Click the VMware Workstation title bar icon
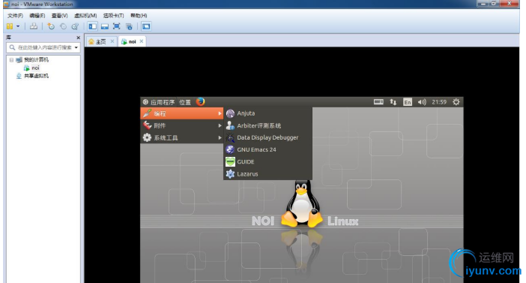Viewport: 526px width, 283px height. (6, 4)
